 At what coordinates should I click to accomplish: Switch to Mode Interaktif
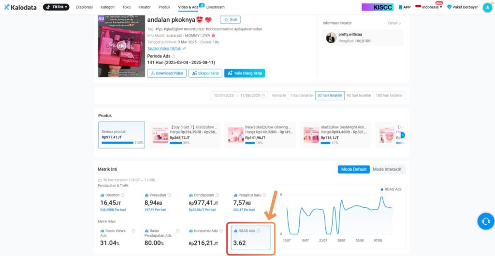387,169
